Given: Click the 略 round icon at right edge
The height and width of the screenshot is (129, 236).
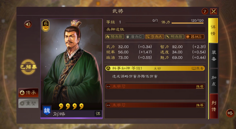Looking at the screenshot, I should [x=230, y=113].
